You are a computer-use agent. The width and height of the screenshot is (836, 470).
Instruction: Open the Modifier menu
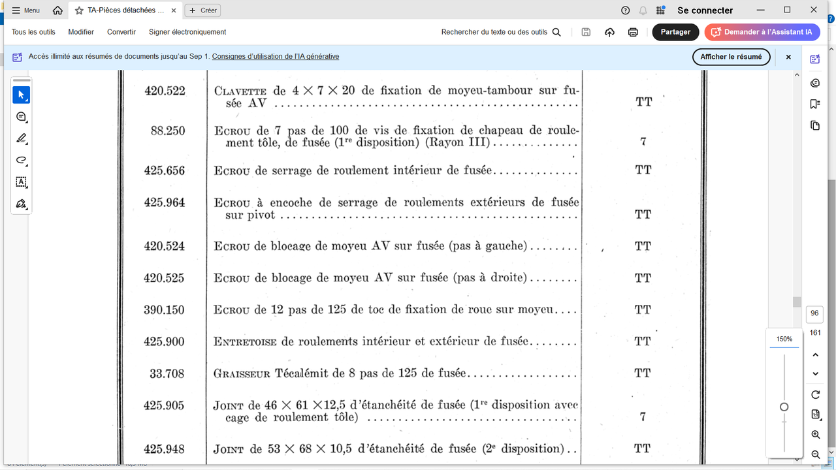81,32
